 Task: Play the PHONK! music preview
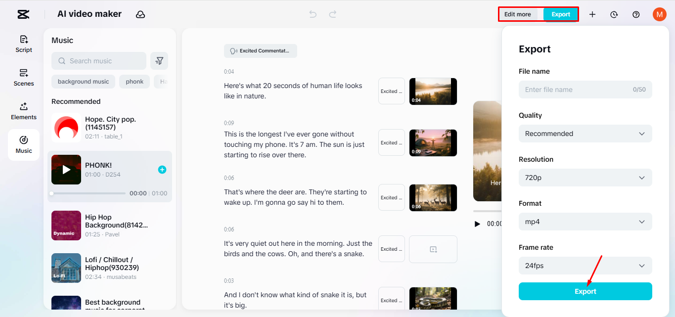coord(66,169)
